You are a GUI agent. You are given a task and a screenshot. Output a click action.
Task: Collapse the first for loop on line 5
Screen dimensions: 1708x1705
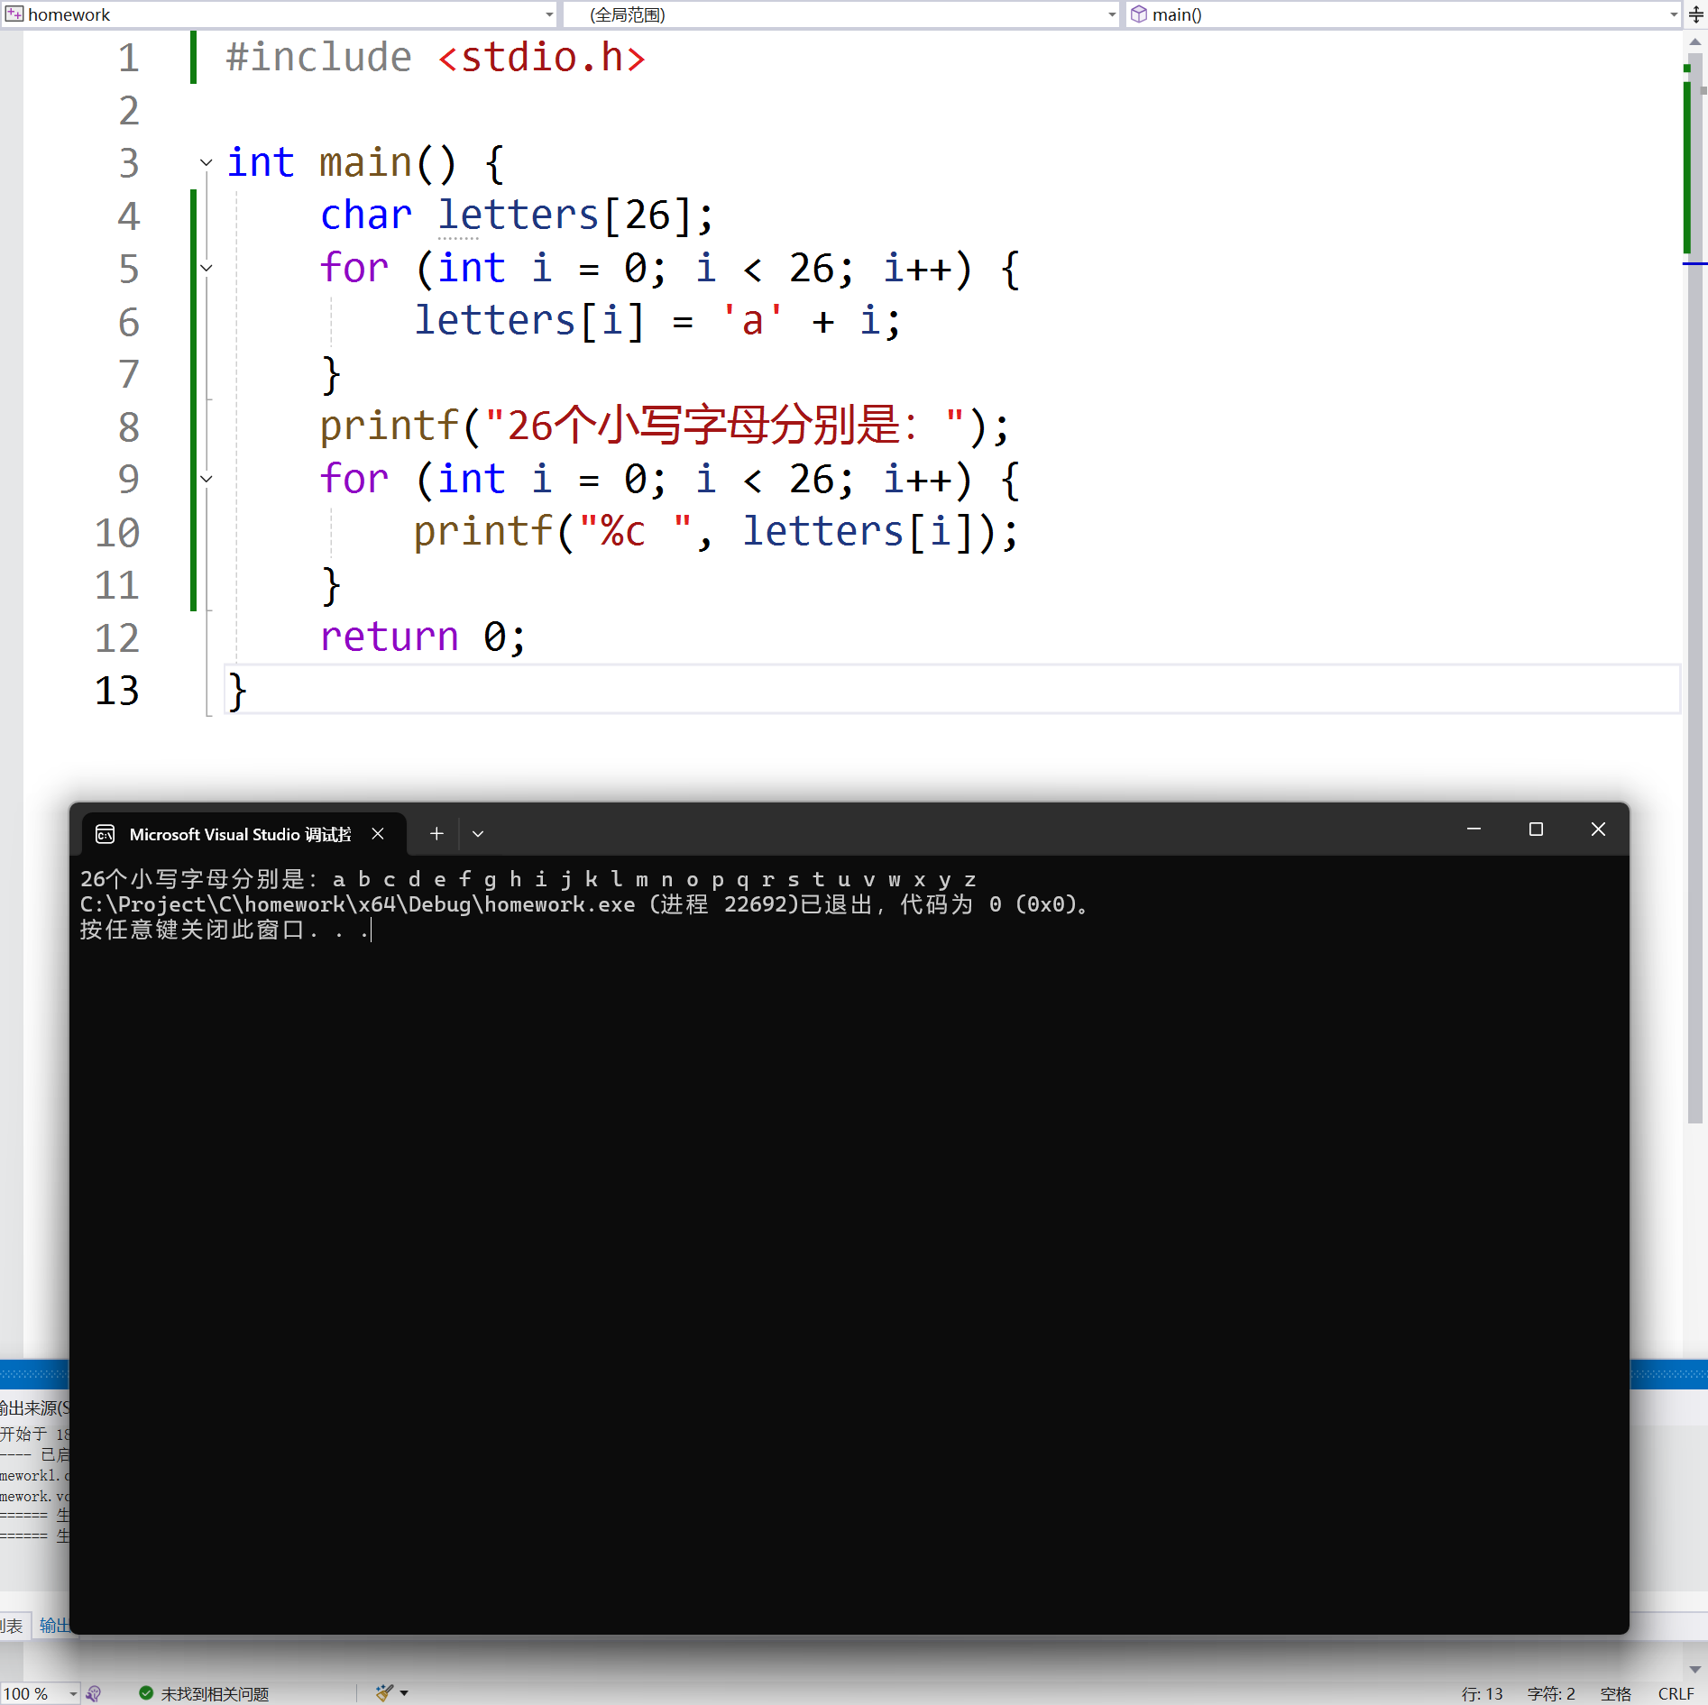point(207,268)
